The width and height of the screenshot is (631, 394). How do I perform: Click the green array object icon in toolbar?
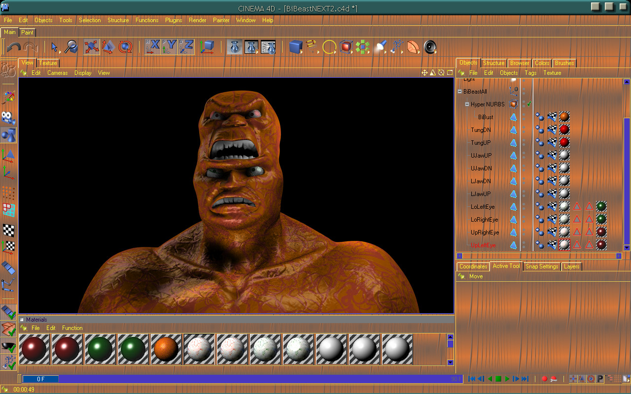click(363, 47)
